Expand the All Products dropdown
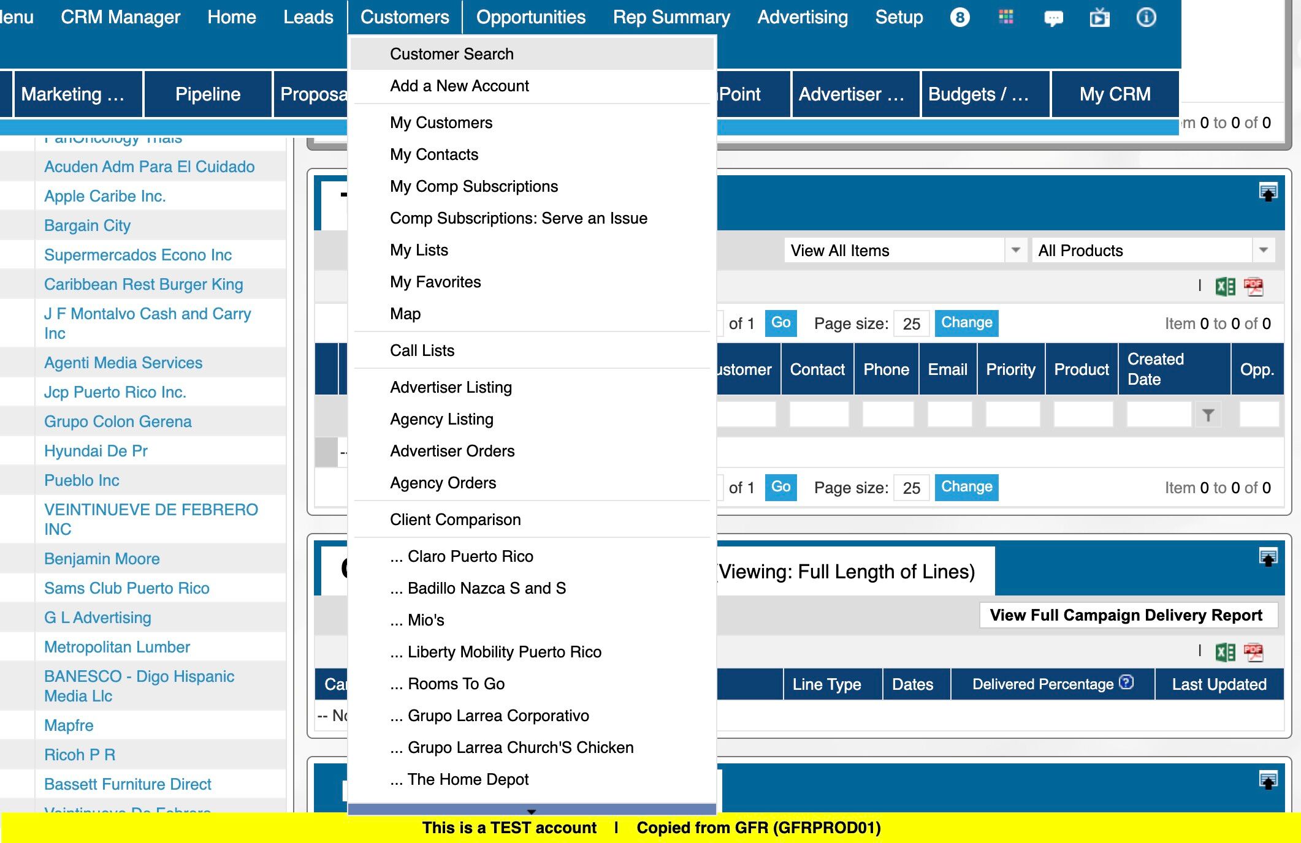 tap(1263, 250)
